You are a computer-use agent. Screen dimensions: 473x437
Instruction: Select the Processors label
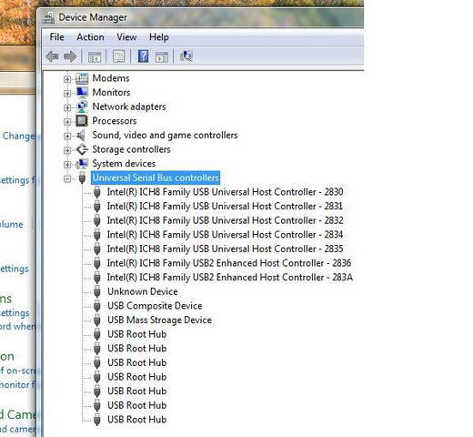pyautogui.click(x=115, y=121)
